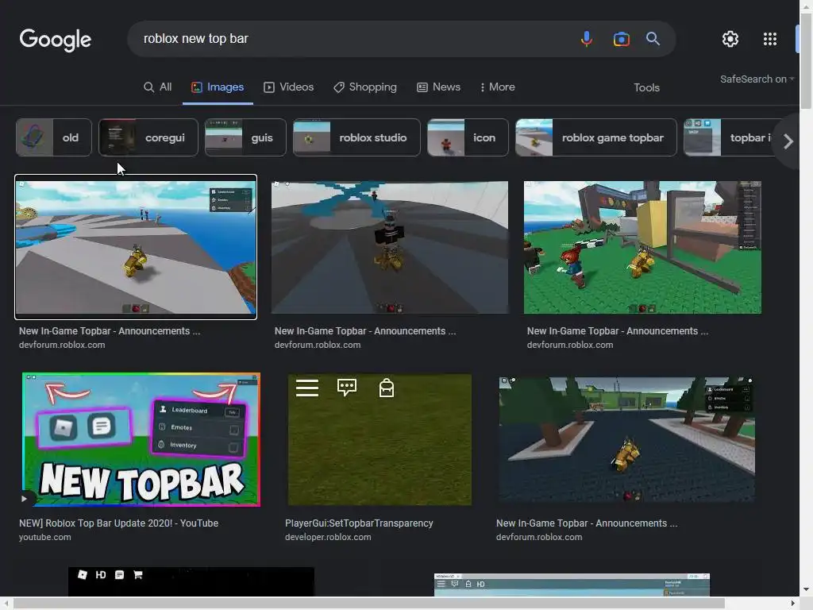Show more suggestion chips with right chevron
Viewport: 813px width, 610px height.
[x=788, y=141]
